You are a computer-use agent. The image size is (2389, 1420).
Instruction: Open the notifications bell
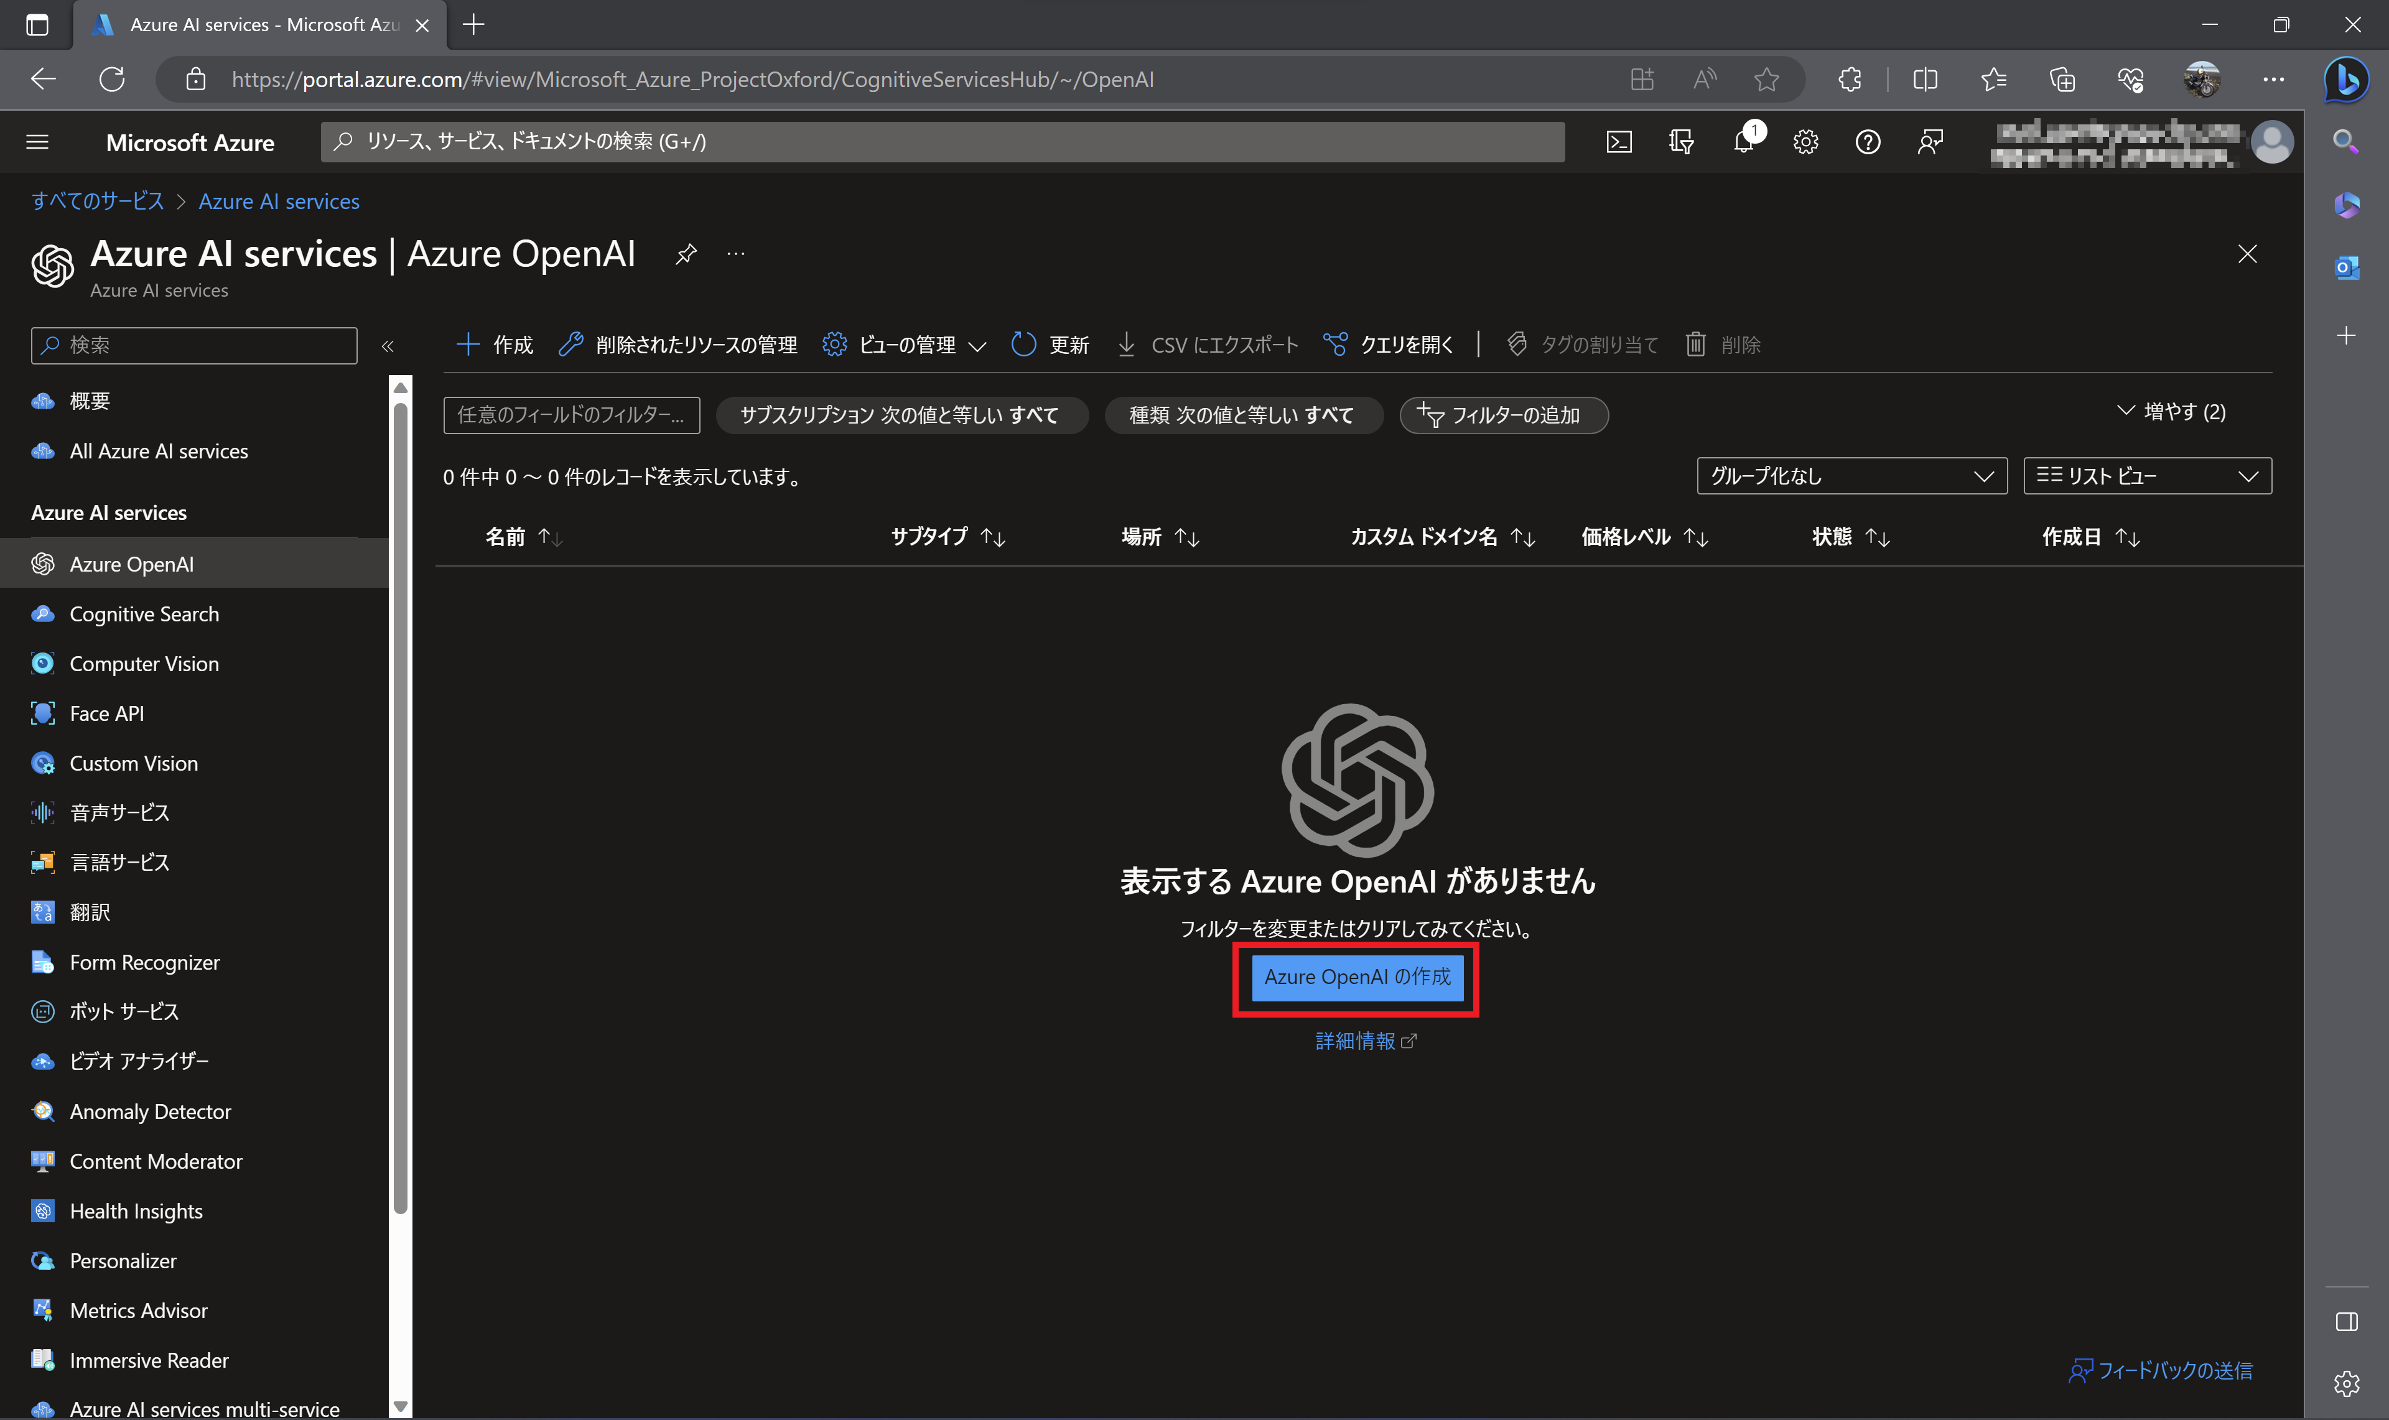1744,142
